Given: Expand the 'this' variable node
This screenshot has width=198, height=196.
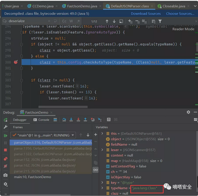Looking at the screenshot, I should pyautogui.click(x=102, y=133).
